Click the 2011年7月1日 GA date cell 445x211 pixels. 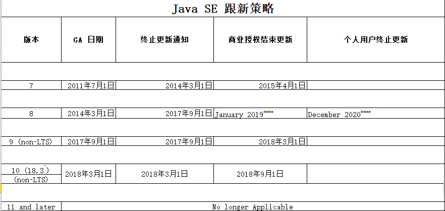click(x=88, y=86)
